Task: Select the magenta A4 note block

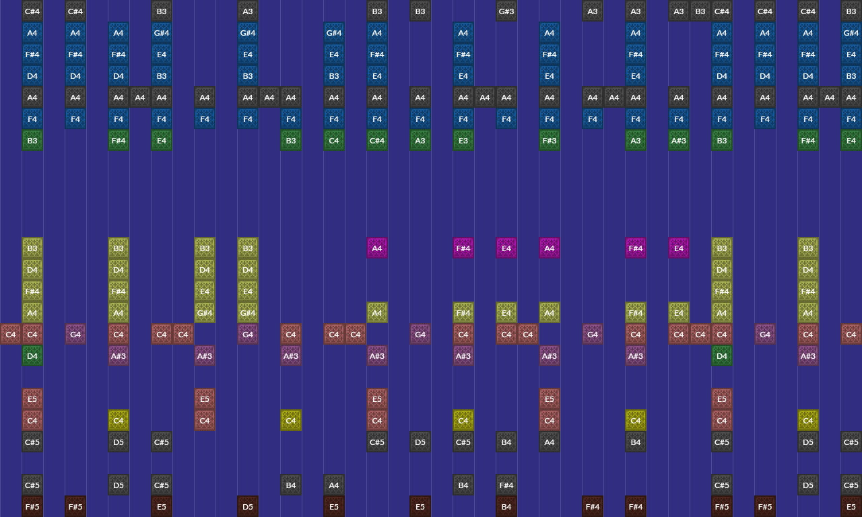Action: coord(377,248)
